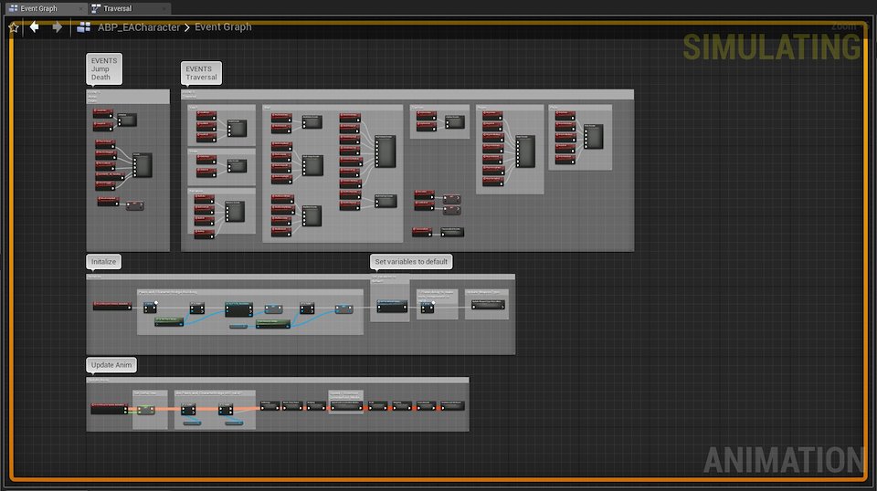Click the Jump Death comment box title bar

point(128,97)
